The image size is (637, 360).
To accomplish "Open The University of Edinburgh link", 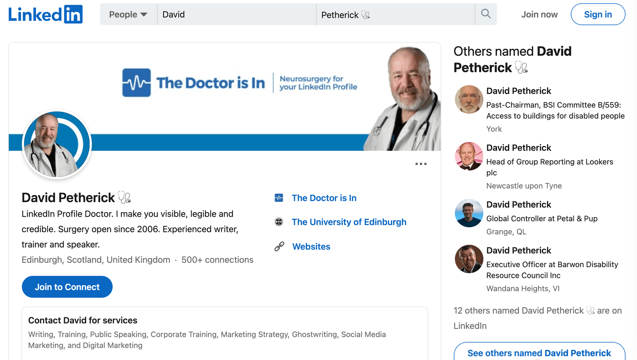I will [x=349, y=222].
